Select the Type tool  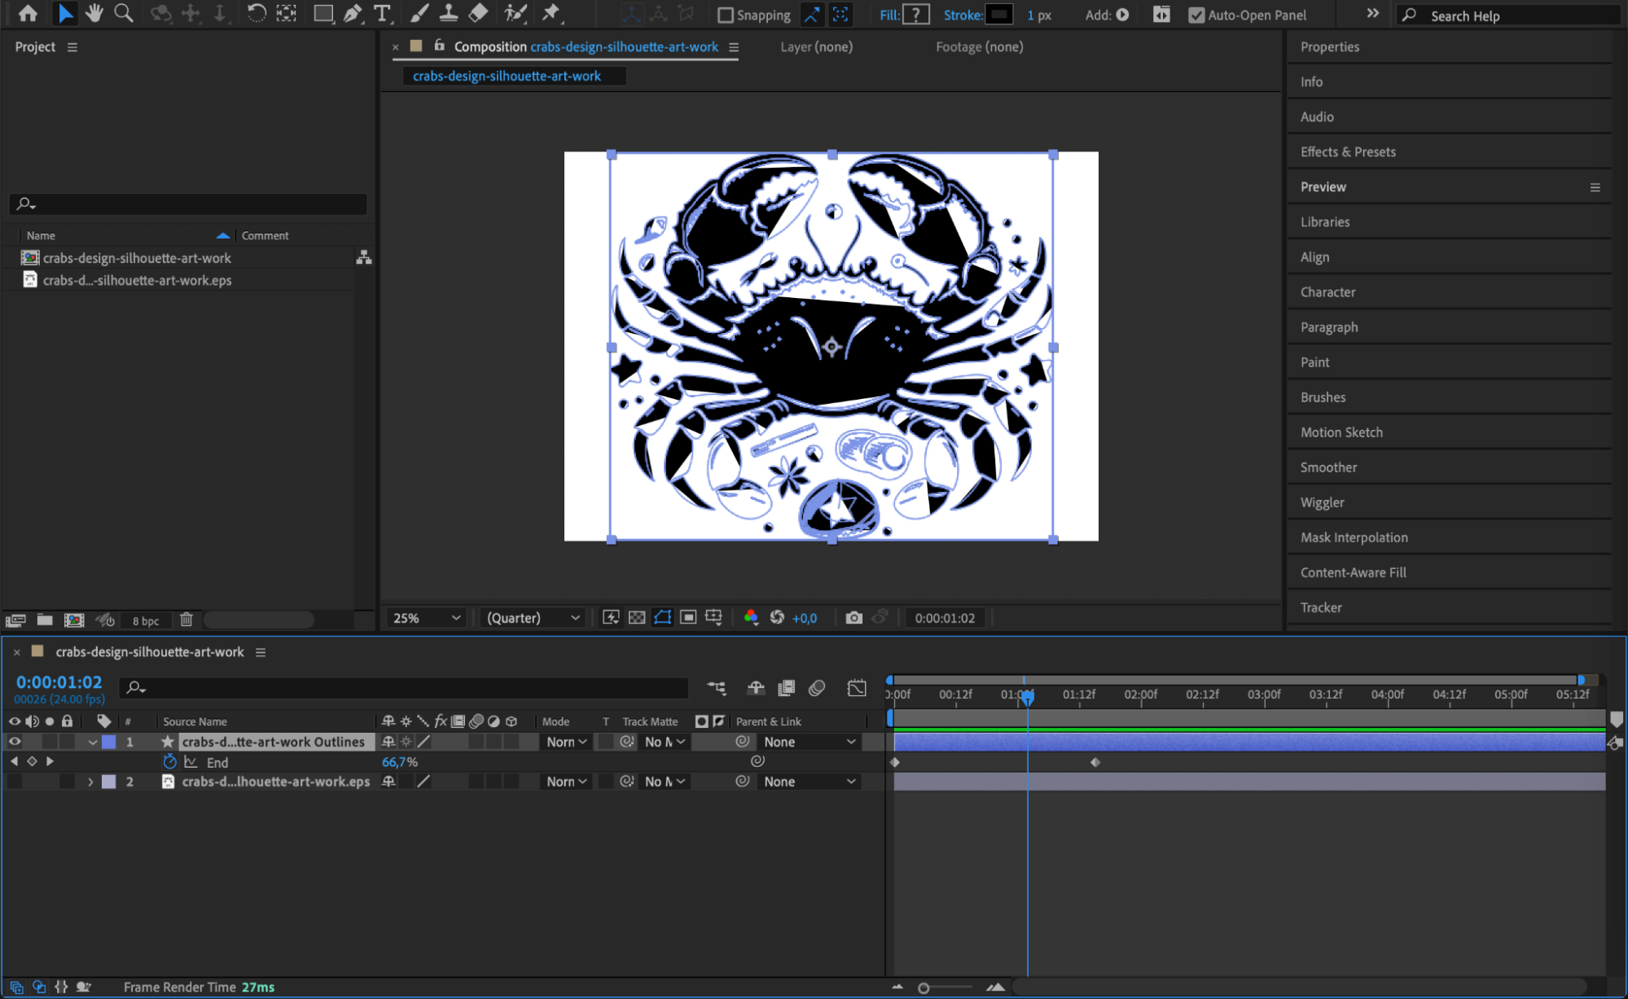(x=381, y=14)
